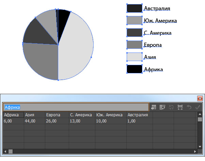This screenshot has width=205, height=161.
Task: Click the Import Data icon
Action: point(154,107)
